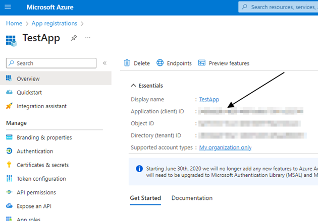Click the Display name label
The width and height of the screenshot is (318, 221).
coord(147,100)
